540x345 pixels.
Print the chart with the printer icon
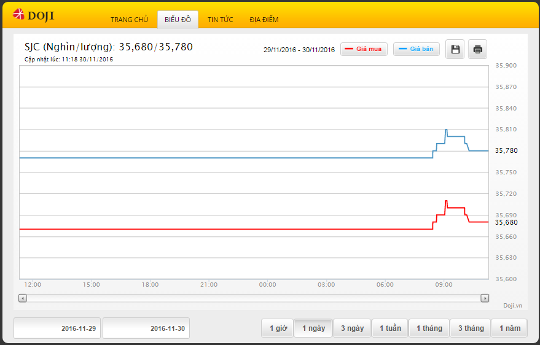(478, 49)
